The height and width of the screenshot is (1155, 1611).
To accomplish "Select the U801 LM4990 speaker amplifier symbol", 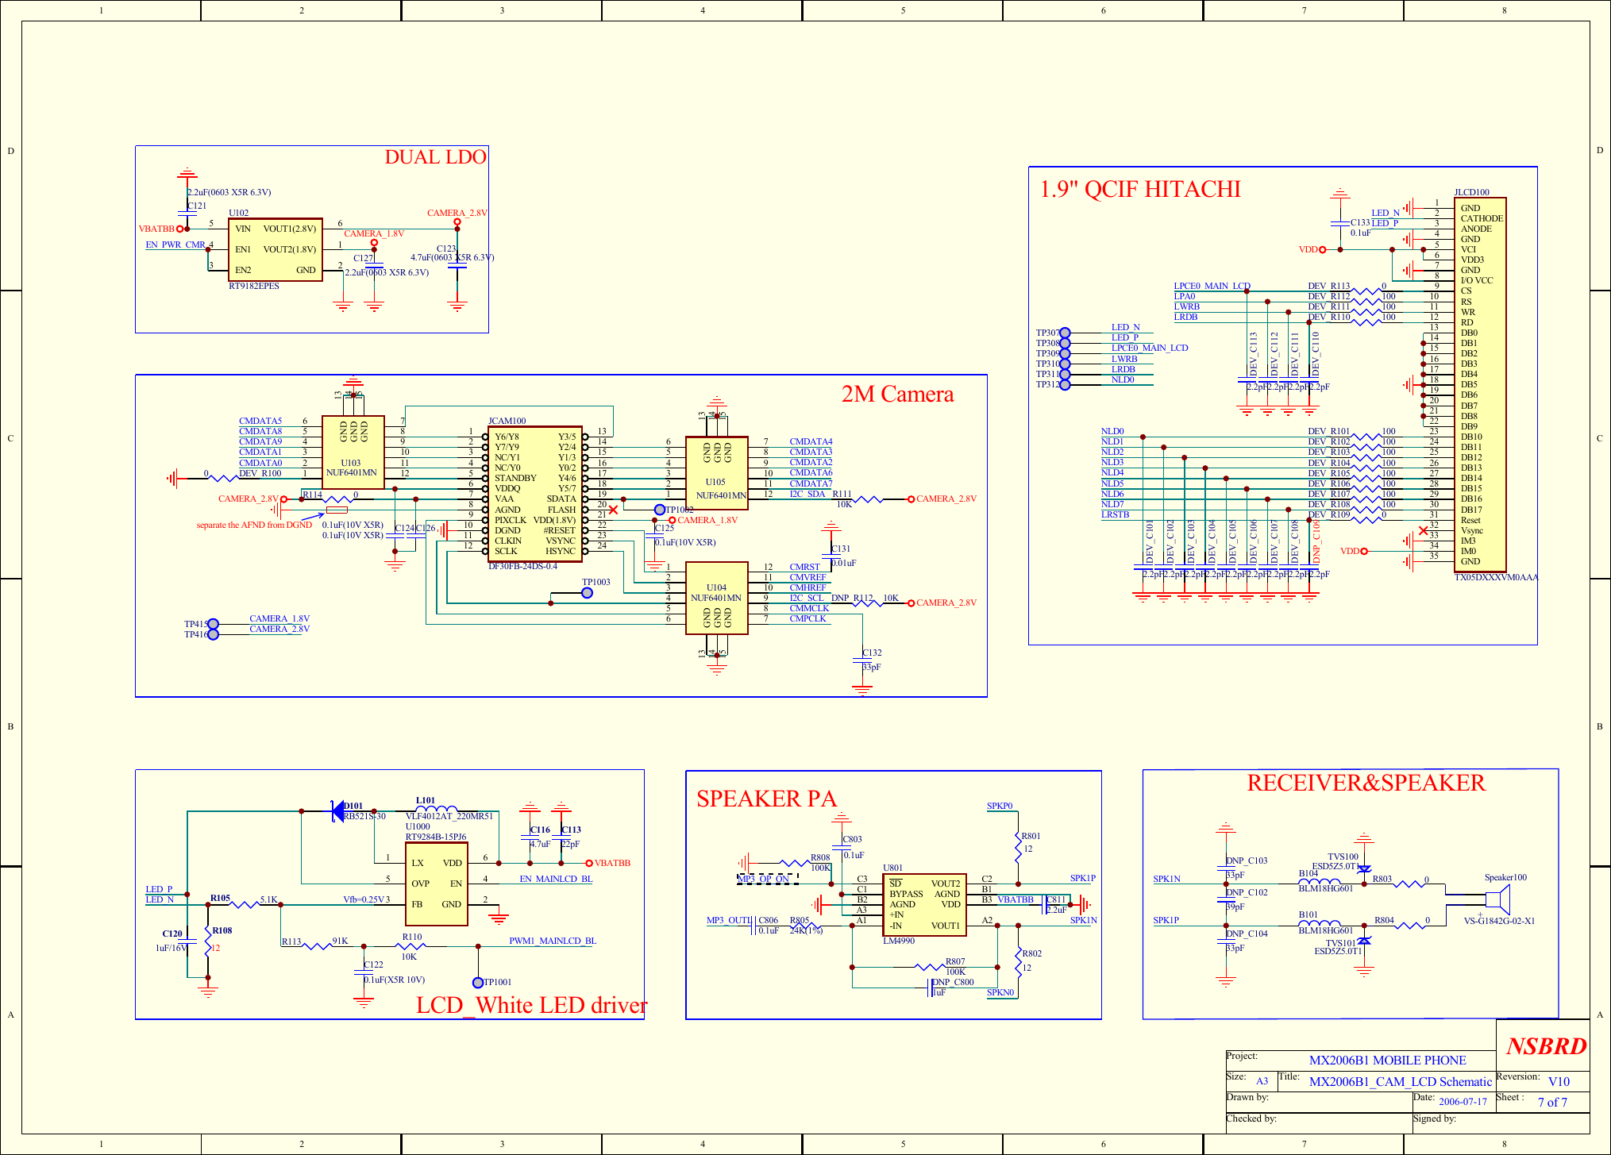I will 925,905.
